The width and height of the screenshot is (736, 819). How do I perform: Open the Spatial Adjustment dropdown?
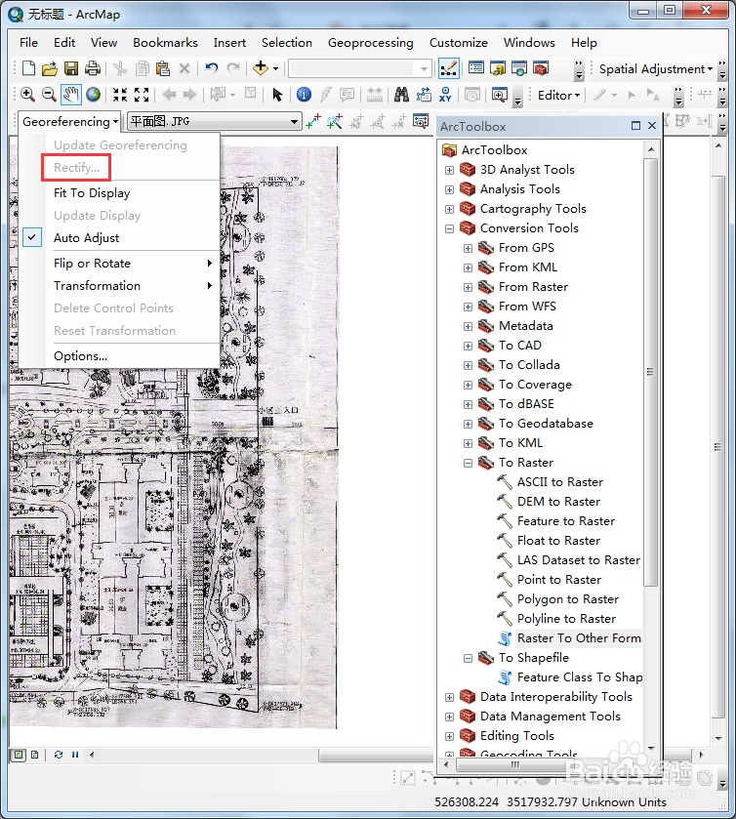655,69
